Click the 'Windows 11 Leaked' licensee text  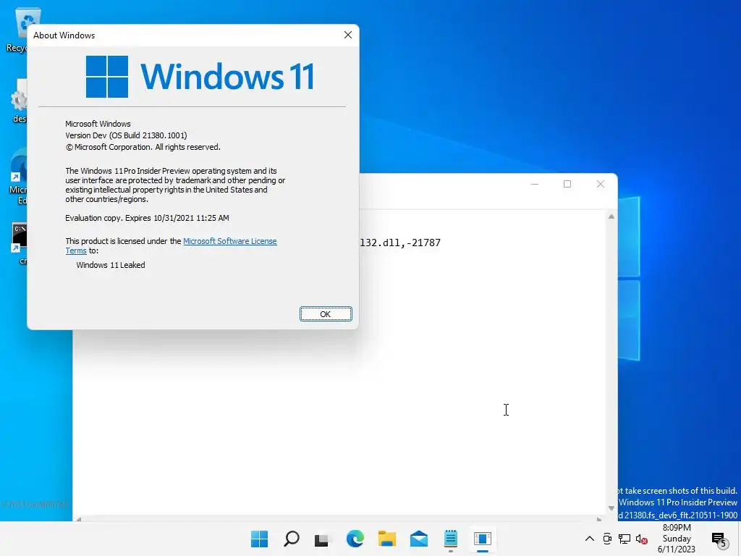tap(111, 265)
